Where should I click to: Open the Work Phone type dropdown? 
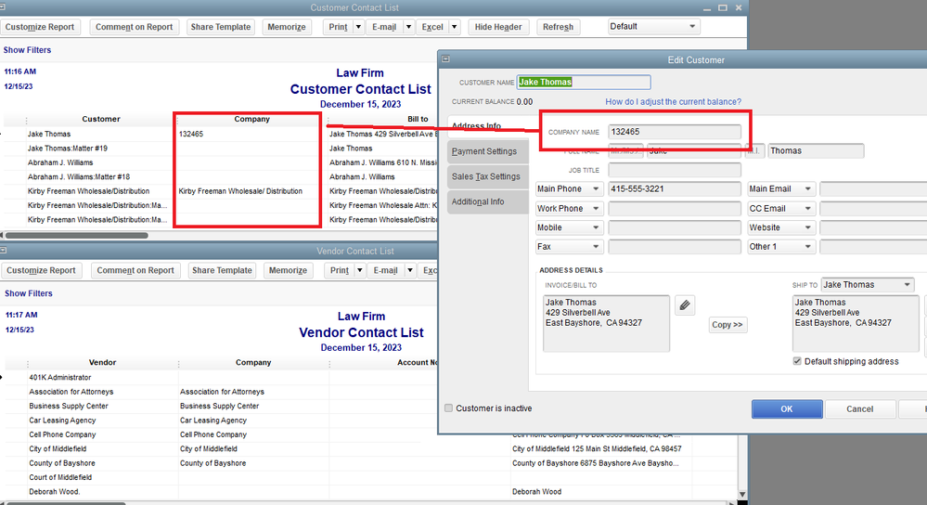point(569,208)
